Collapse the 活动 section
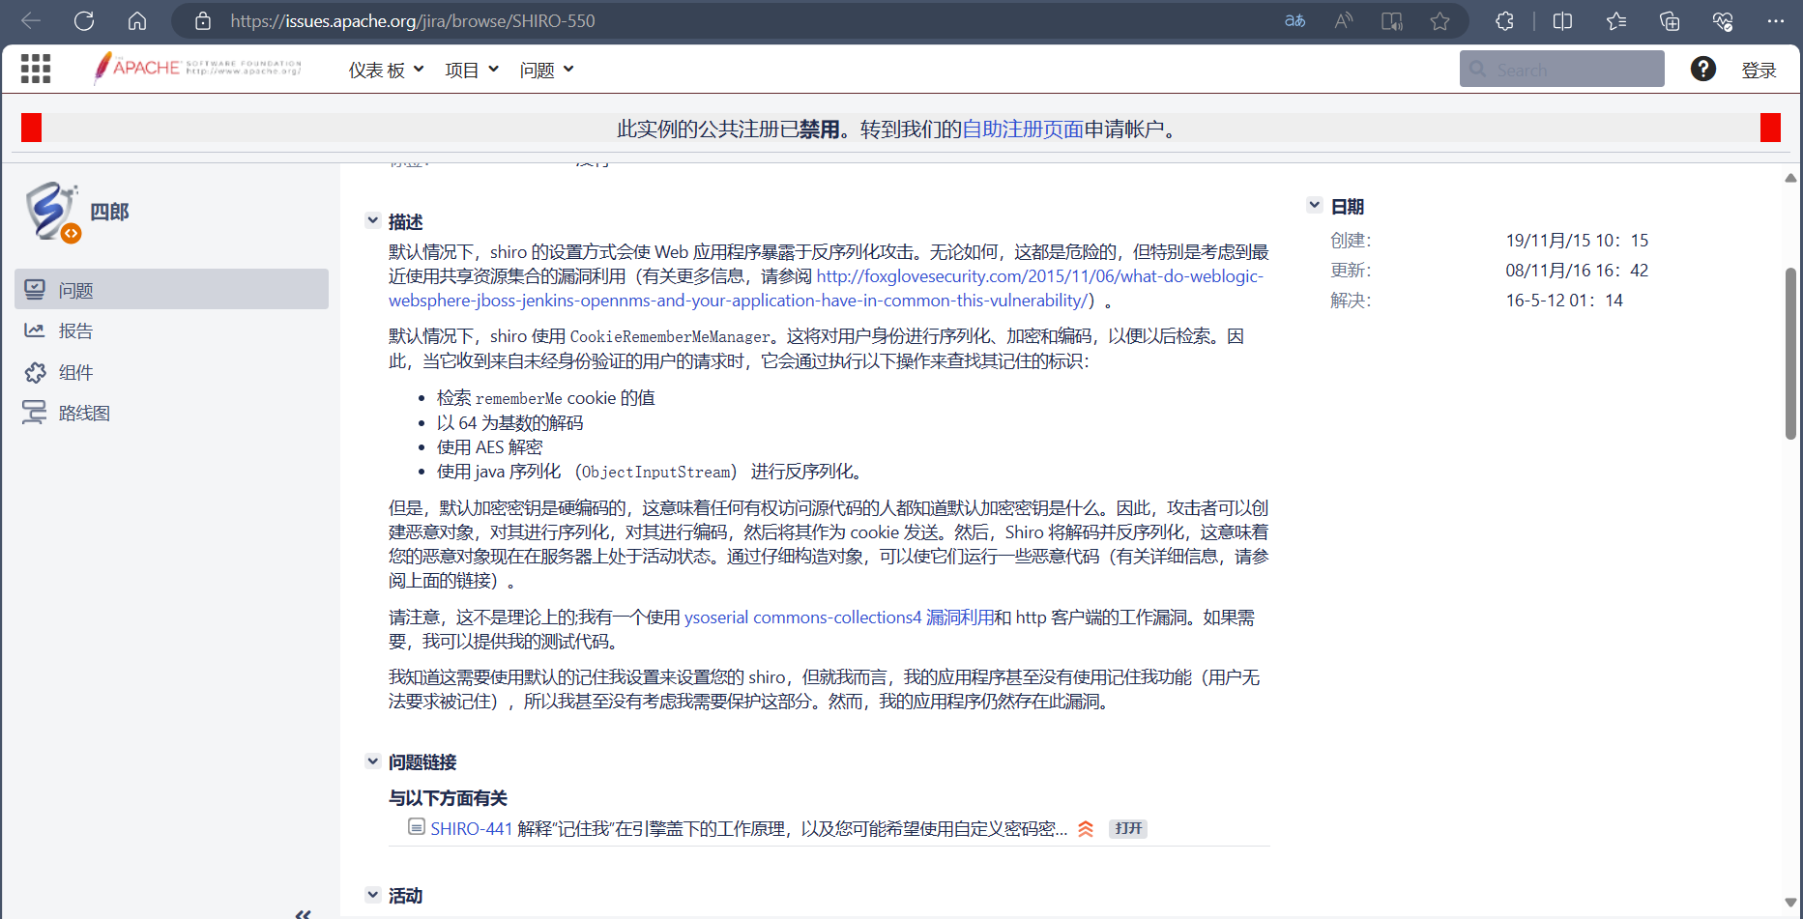The height and width of the screenshot is (919, 1803). click(372, 895)
